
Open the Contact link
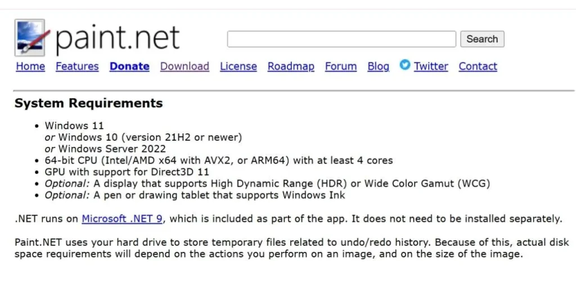pos(478,66)
